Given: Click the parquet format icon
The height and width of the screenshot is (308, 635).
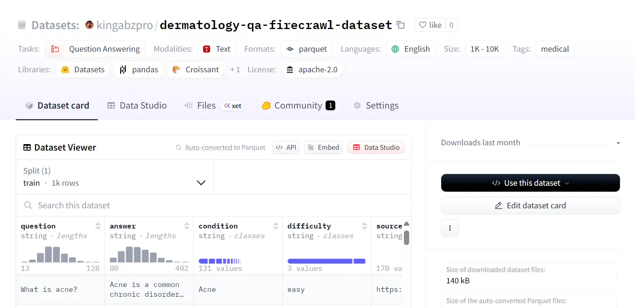Looking at the screenshot, I should point(290,49).
